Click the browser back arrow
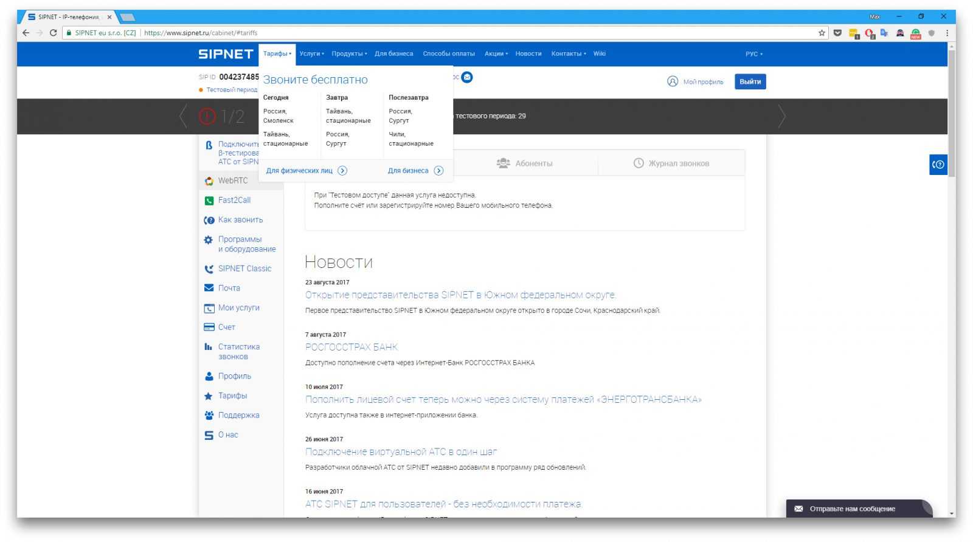The image size is (973, 542). pos(26,33)
